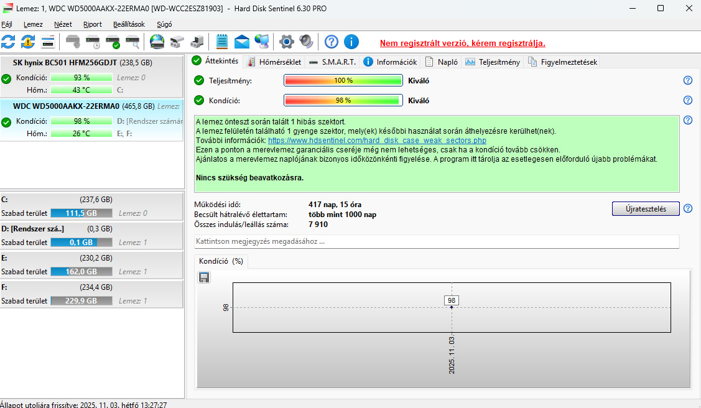Select the Kondíció (%) chart tab

pos(221,261)
